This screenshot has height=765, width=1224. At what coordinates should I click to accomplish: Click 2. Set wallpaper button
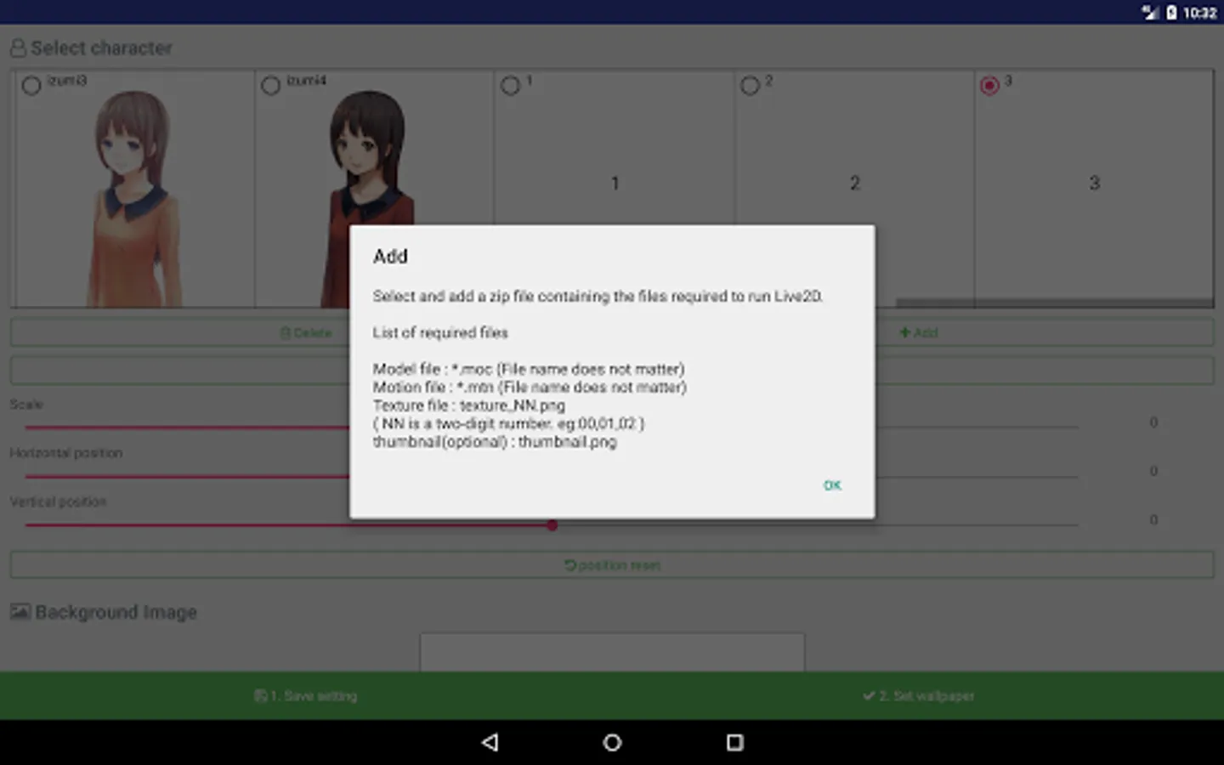pos(918,695)
